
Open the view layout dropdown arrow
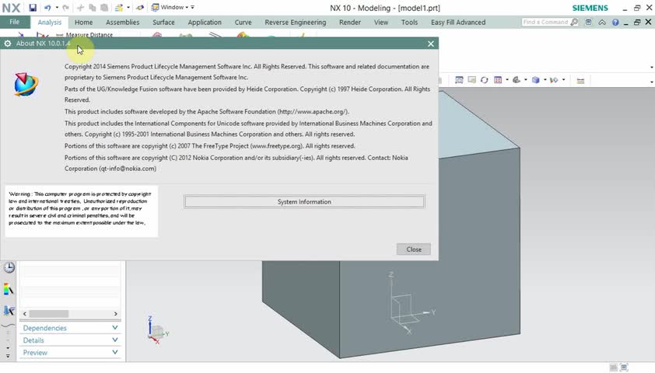(x=506, y=80)
